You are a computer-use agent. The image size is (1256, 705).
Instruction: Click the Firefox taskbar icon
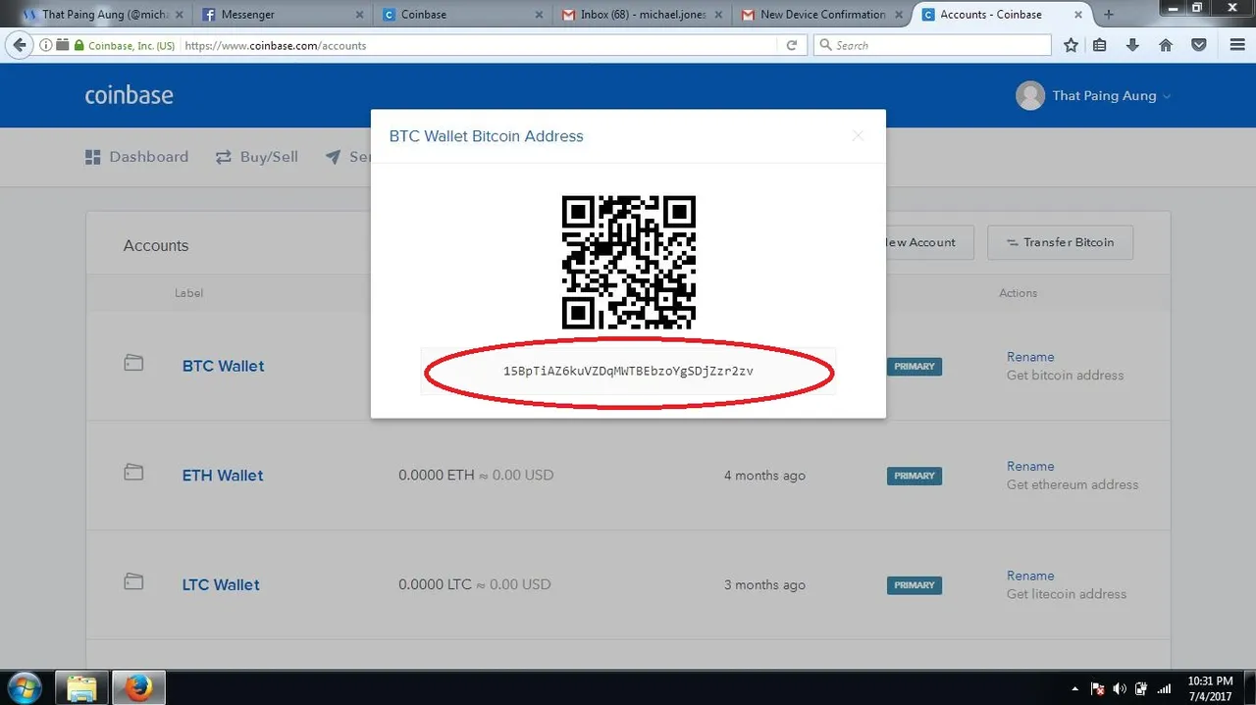138,688
